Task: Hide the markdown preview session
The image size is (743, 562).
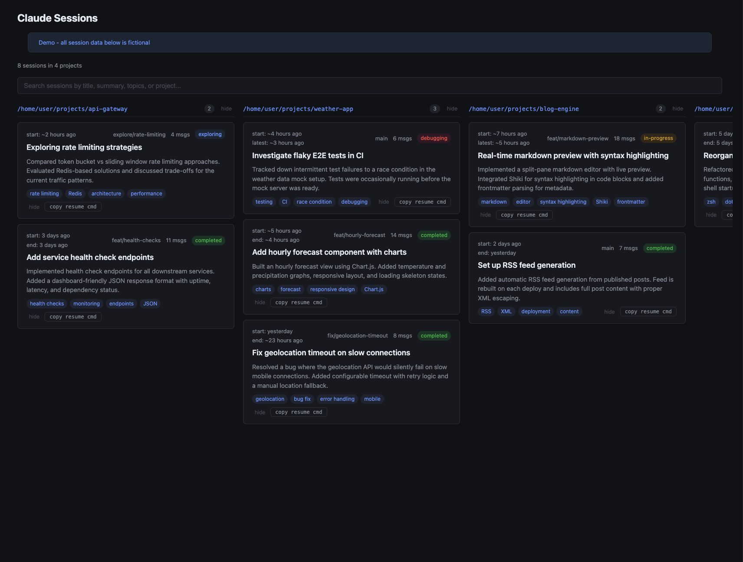Action: click(486, 215)
